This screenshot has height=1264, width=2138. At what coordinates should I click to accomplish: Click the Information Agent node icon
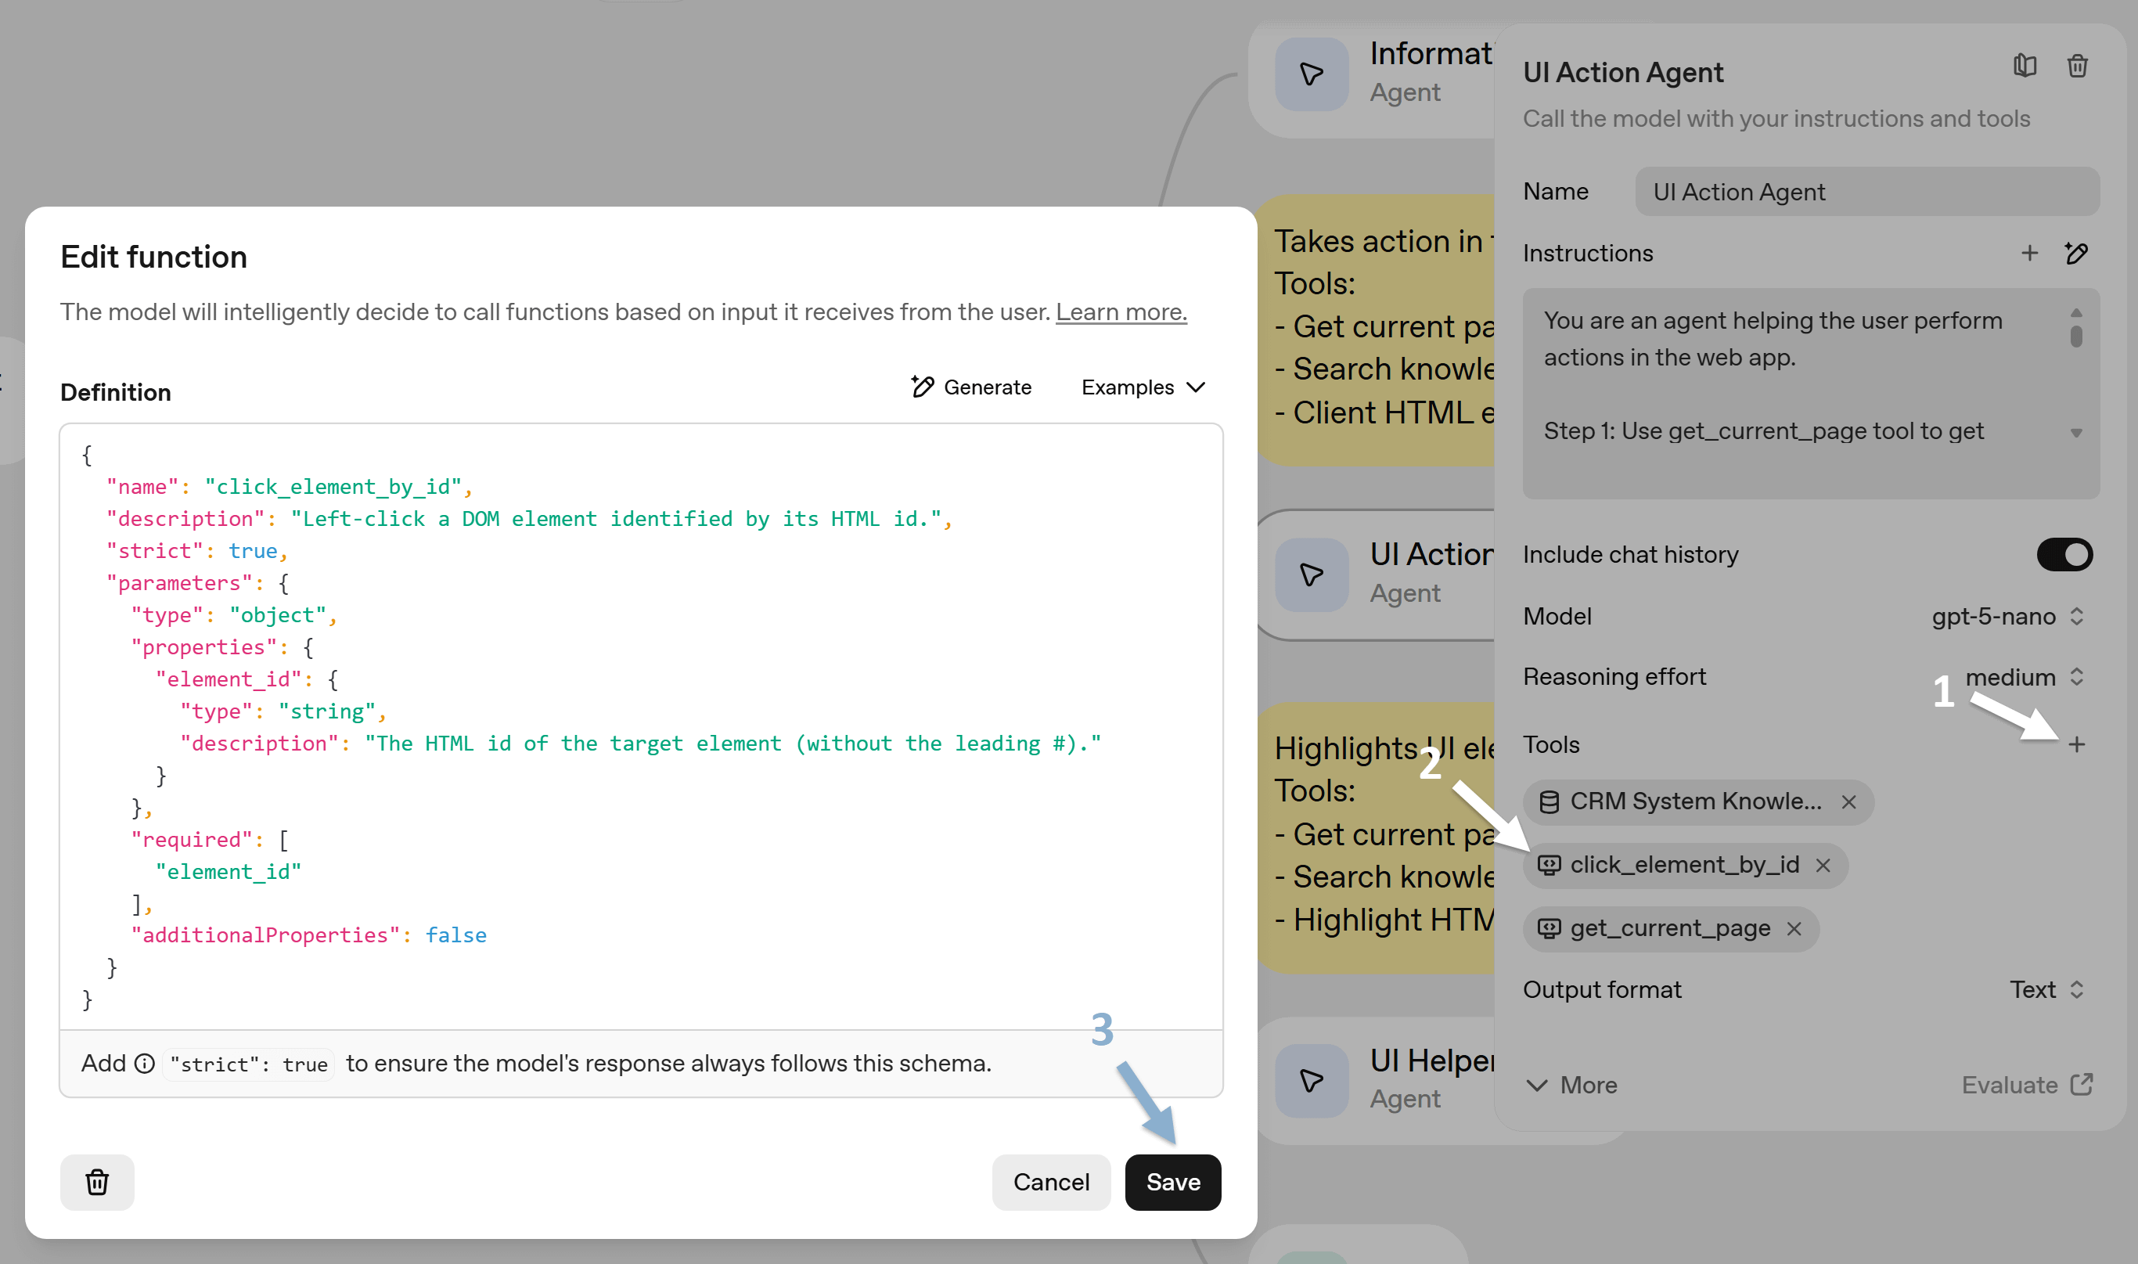(1312, 74)
